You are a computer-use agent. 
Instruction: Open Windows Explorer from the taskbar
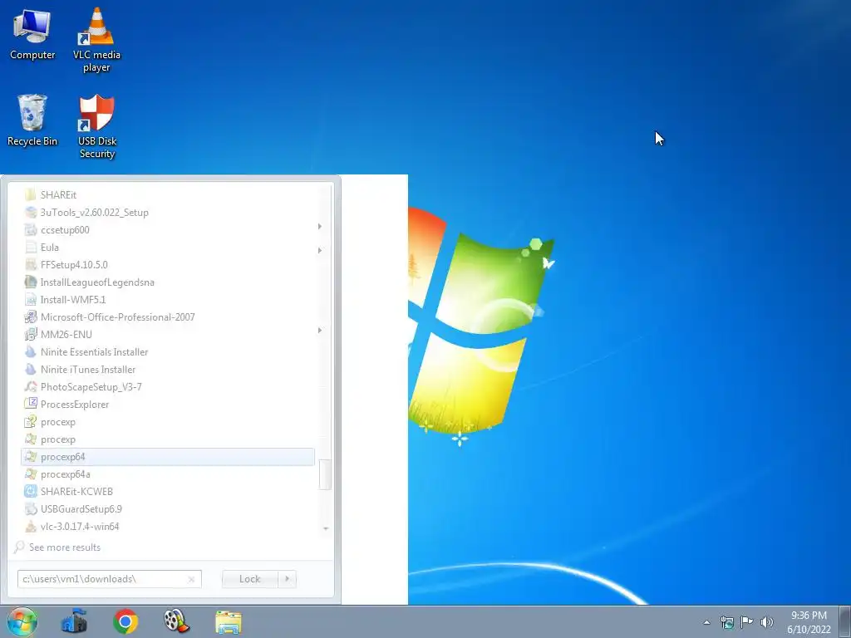[x=229, y=622]
